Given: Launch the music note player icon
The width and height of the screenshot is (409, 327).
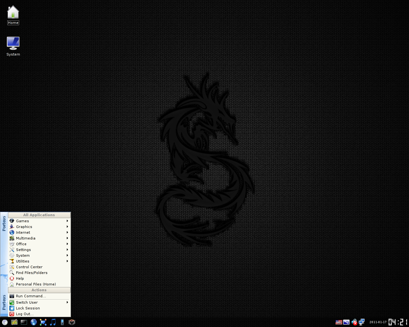Looking at the screenshot, I should (x=53, y=322).
